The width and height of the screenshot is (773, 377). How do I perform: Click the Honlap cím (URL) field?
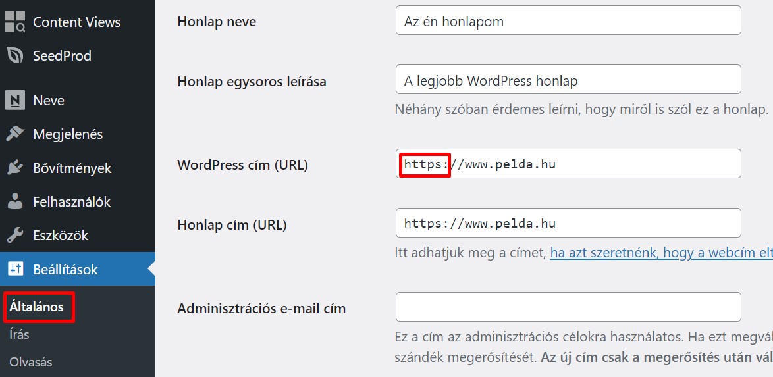pos(568,224)
